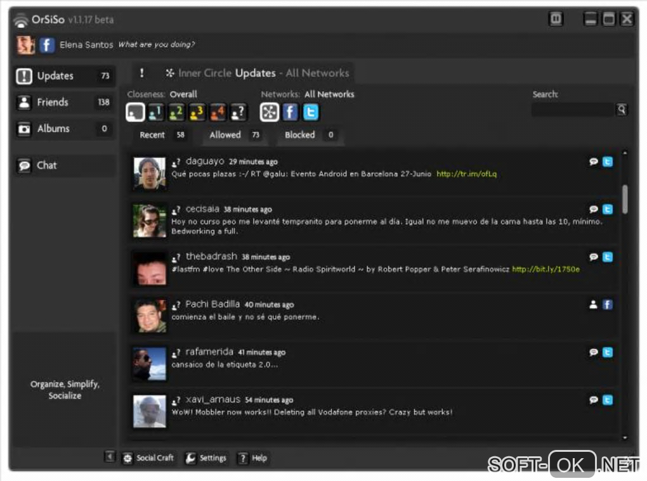Viewport: 647px width, 481px height.
Task: Open thebadrash's avatar thumbnail
Action: [149, 269]
